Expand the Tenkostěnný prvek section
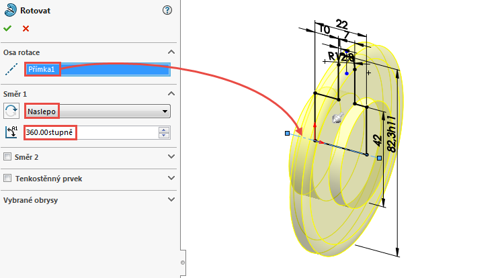Screen dimensions: 504x278 click(x=171, y=178)
